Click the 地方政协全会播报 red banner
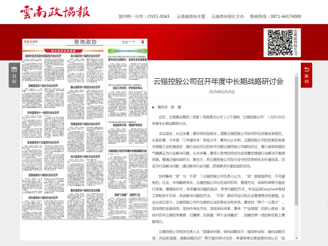Viewport: 328px width, 246px height. point(63,51)
